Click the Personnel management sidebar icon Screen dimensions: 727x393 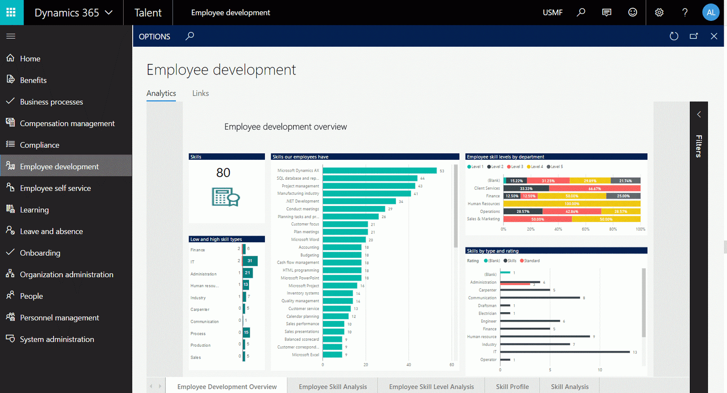(x=10, y=317)
